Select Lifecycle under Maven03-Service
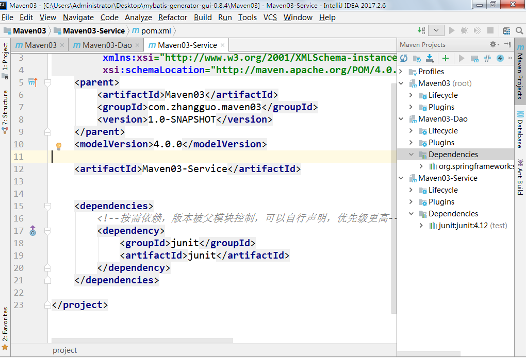 coord(443,190)
